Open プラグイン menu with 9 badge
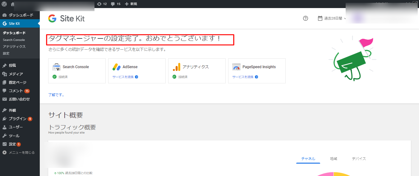 tap(20, 119)
